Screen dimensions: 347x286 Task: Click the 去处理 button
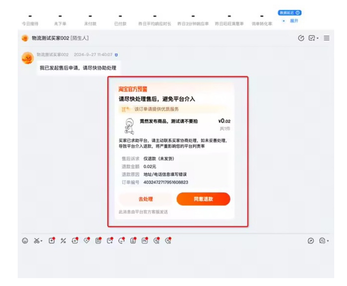(145, 199)
